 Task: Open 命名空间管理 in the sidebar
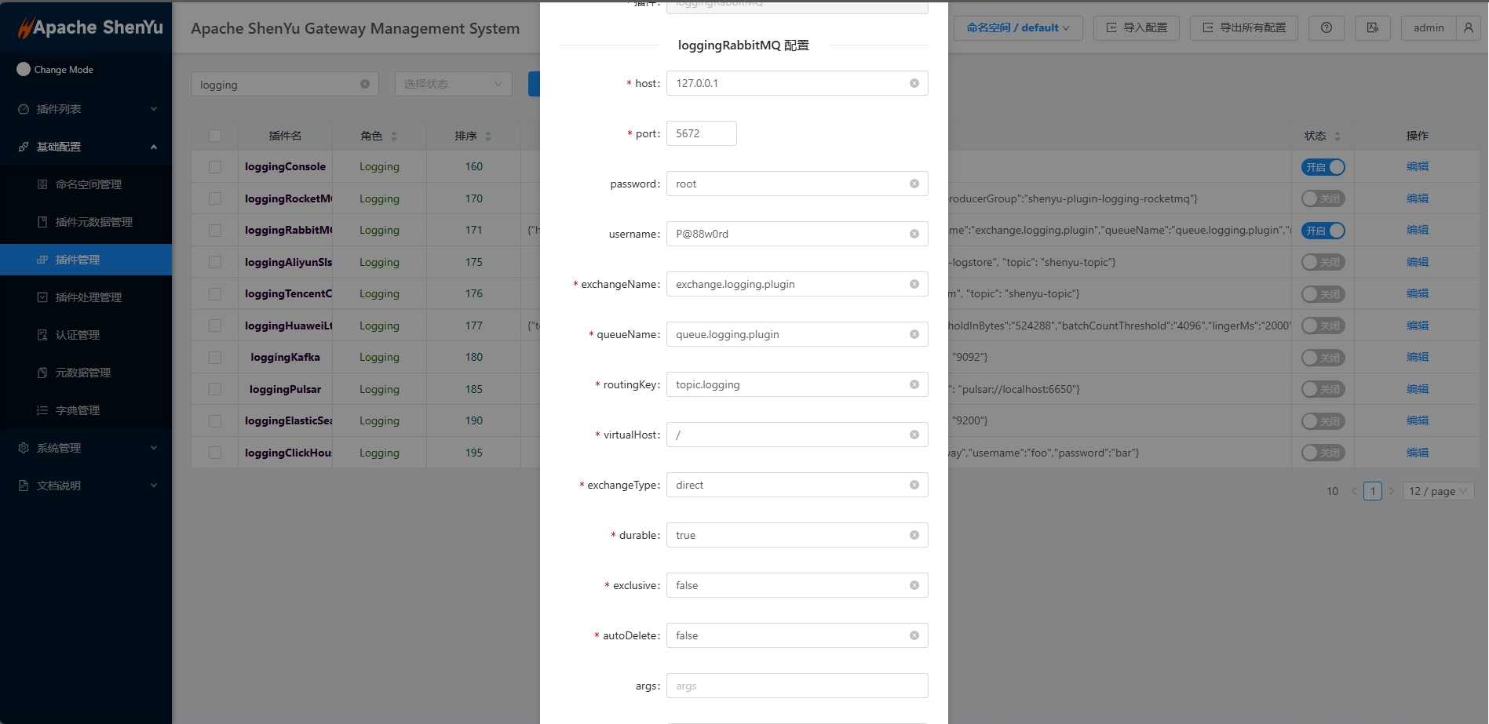tap(88, 184)
